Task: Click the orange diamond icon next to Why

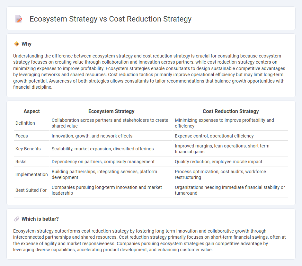Action: click(x=17, y=44)
